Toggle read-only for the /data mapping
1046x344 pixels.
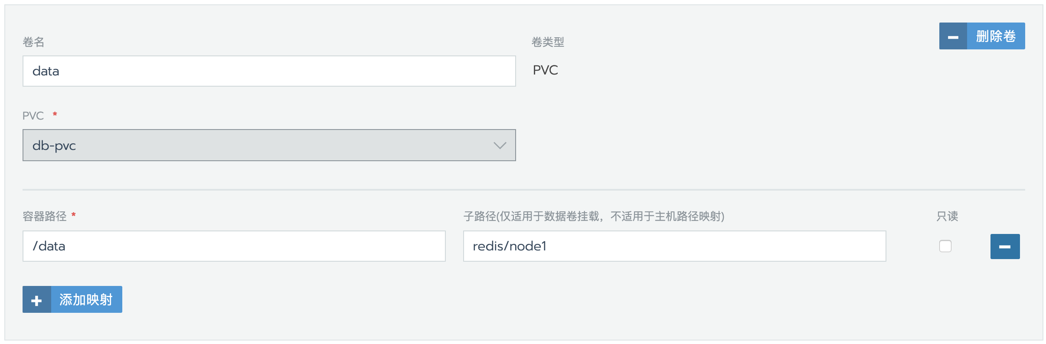(x=945, y=246)
